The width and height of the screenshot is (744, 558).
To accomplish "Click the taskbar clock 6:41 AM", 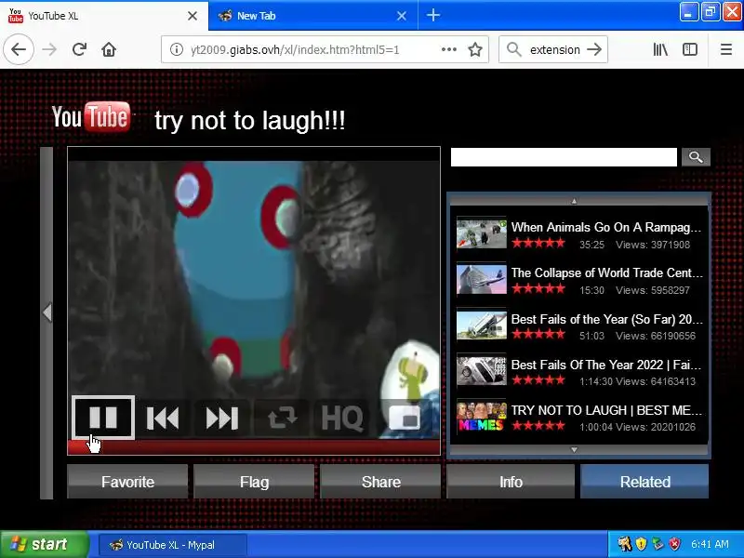I will pos(710,544).
